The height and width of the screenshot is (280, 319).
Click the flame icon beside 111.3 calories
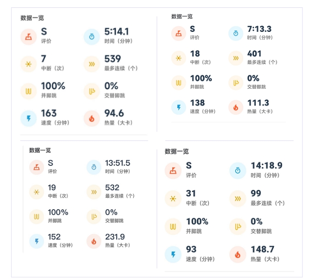tap(236, 108)
